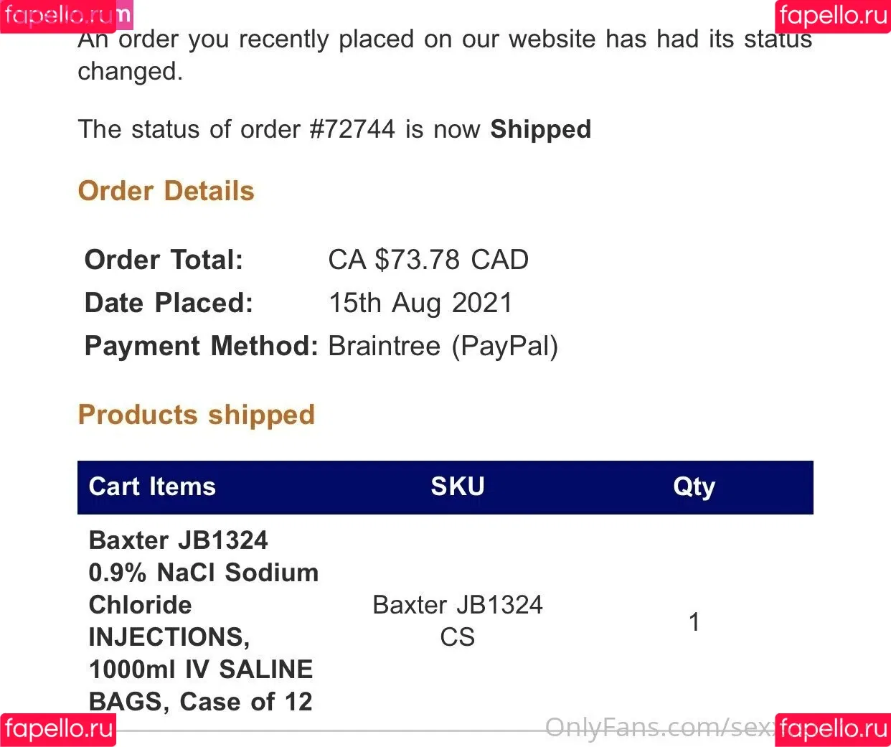Select the order number #72744
Image resolution: width=891 pixels, height=747 pixels.
pyautogui.click(x=352, y=129)
